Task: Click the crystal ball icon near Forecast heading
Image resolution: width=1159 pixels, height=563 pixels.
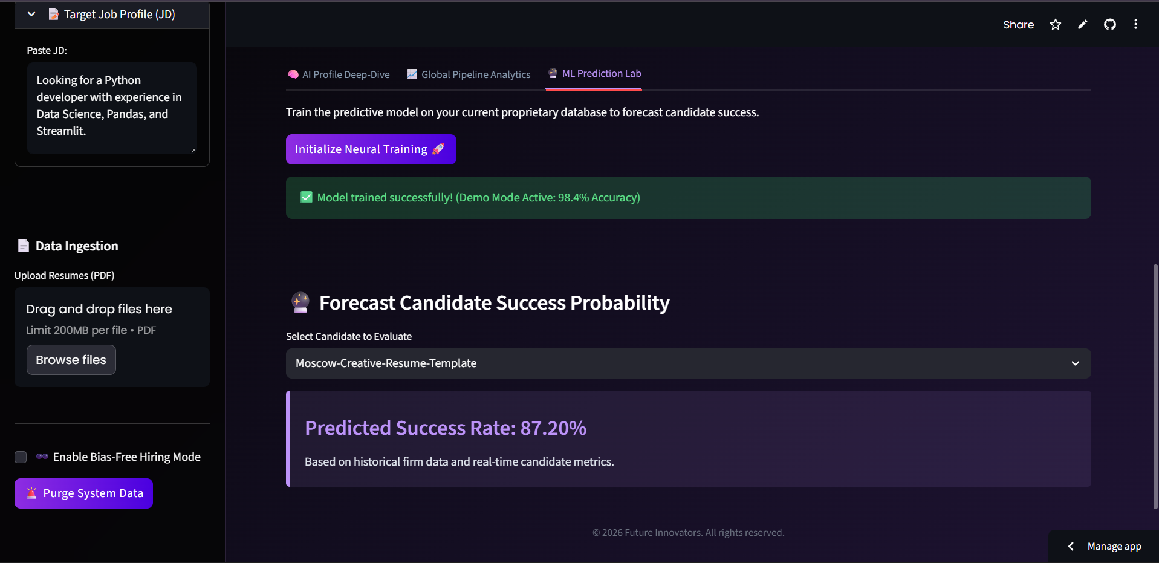Action: 299,302
